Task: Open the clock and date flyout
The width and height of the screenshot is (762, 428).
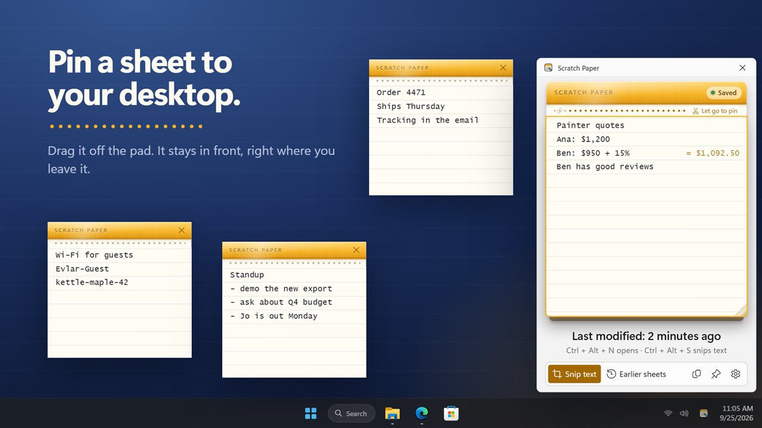Action: [737, 413]
